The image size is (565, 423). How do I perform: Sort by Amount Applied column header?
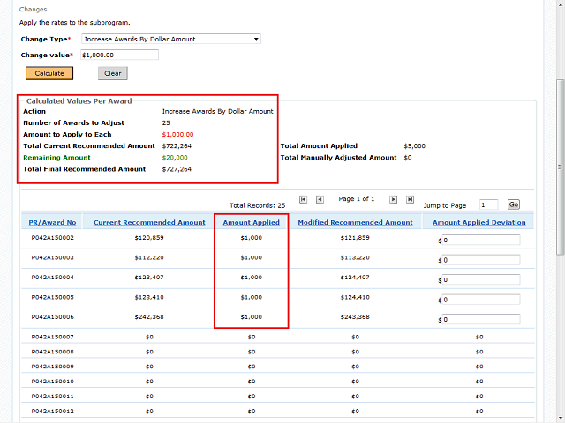click(251, 223)
